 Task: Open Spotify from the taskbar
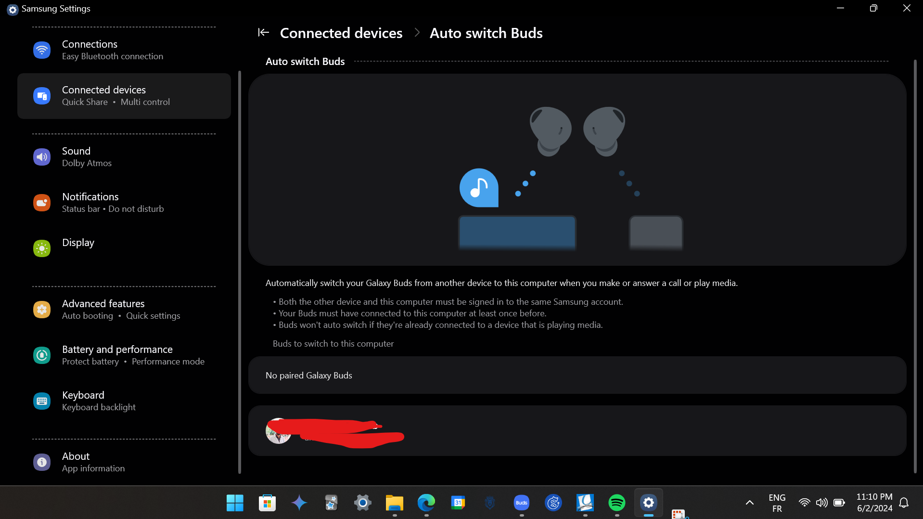tap(616, 502)
